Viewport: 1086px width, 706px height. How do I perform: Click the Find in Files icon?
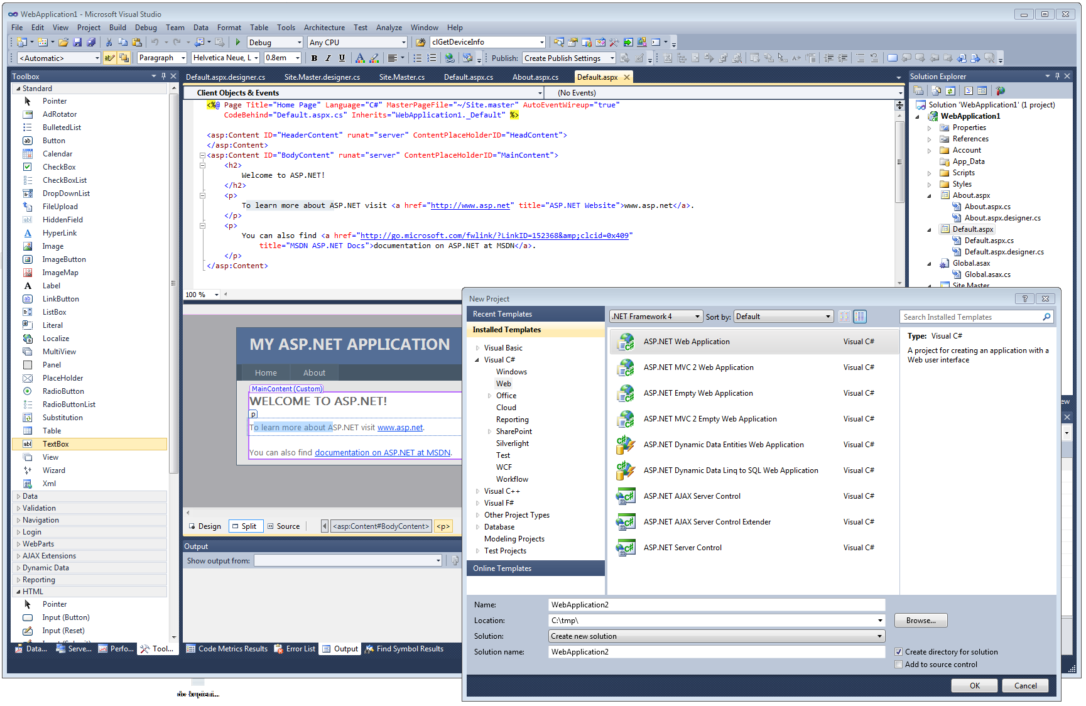pos(420,42)
